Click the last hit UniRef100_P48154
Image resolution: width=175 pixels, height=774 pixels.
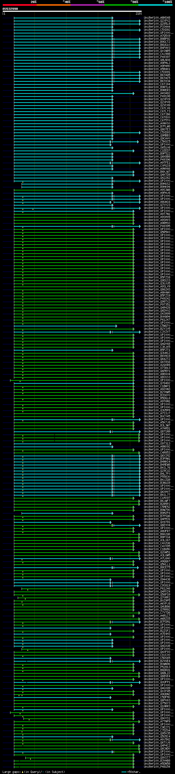[x=157, y=767]
